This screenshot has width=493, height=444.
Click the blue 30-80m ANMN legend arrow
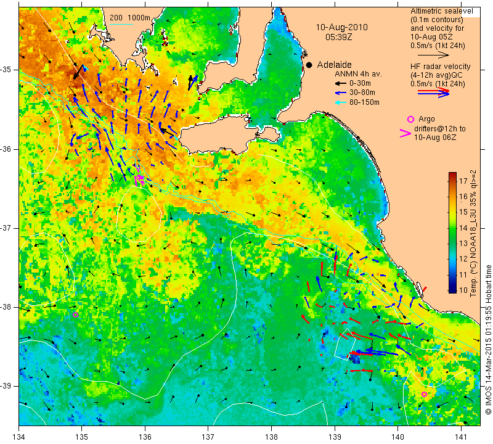coord(341,93)
